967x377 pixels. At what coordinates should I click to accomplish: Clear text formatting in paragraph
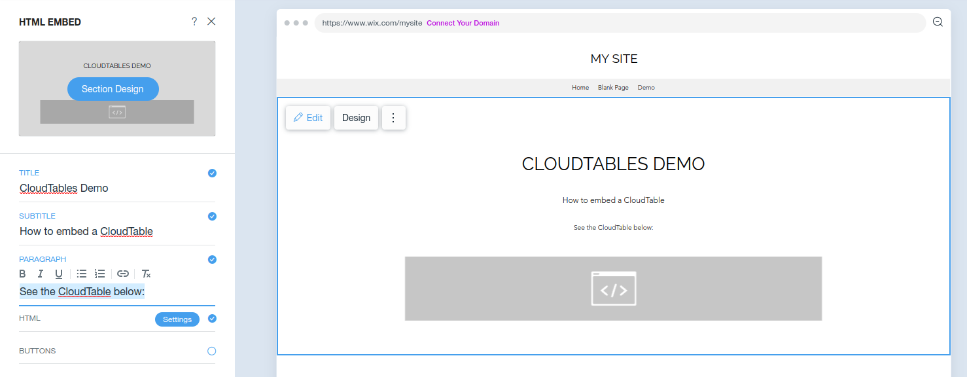pos(147,274)
